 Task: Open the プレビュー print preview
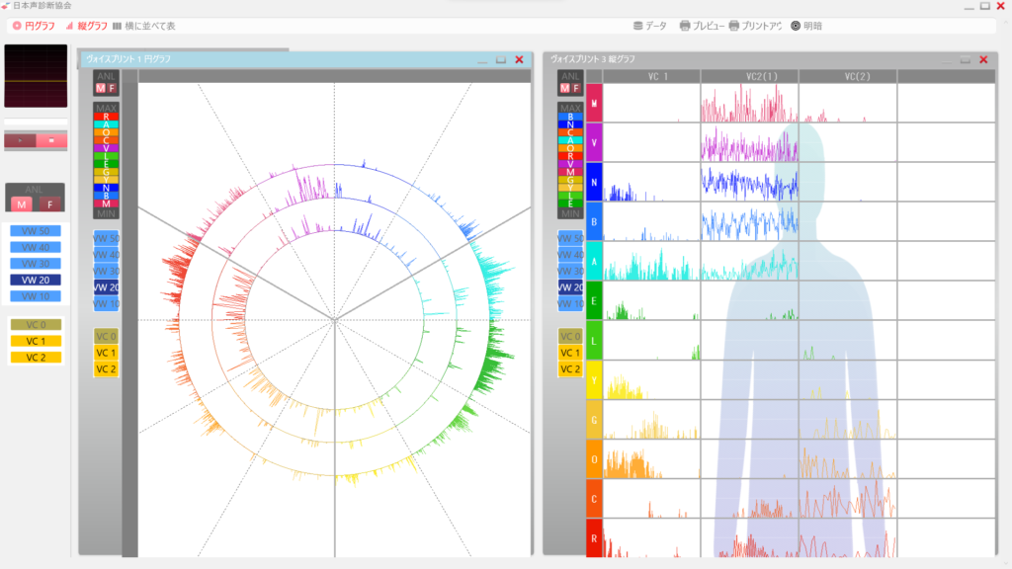click(x=702, y=26)
